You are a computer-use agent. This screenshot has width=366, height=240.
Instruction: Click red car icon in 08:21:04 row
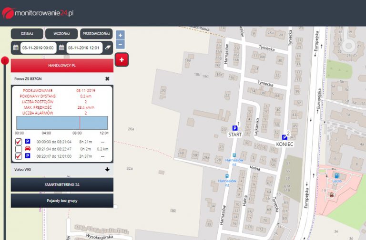[x=28, y=149]
